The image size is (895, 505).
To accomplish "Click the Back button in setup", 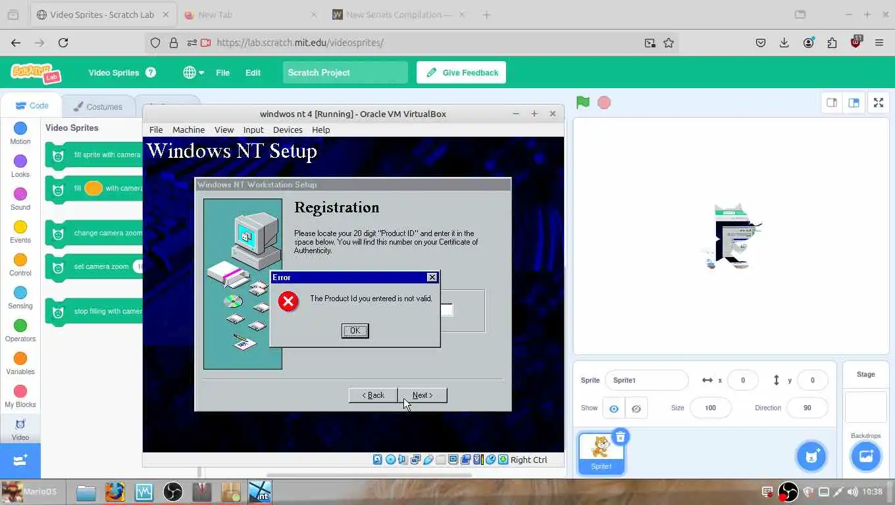I will click(373, 395).
